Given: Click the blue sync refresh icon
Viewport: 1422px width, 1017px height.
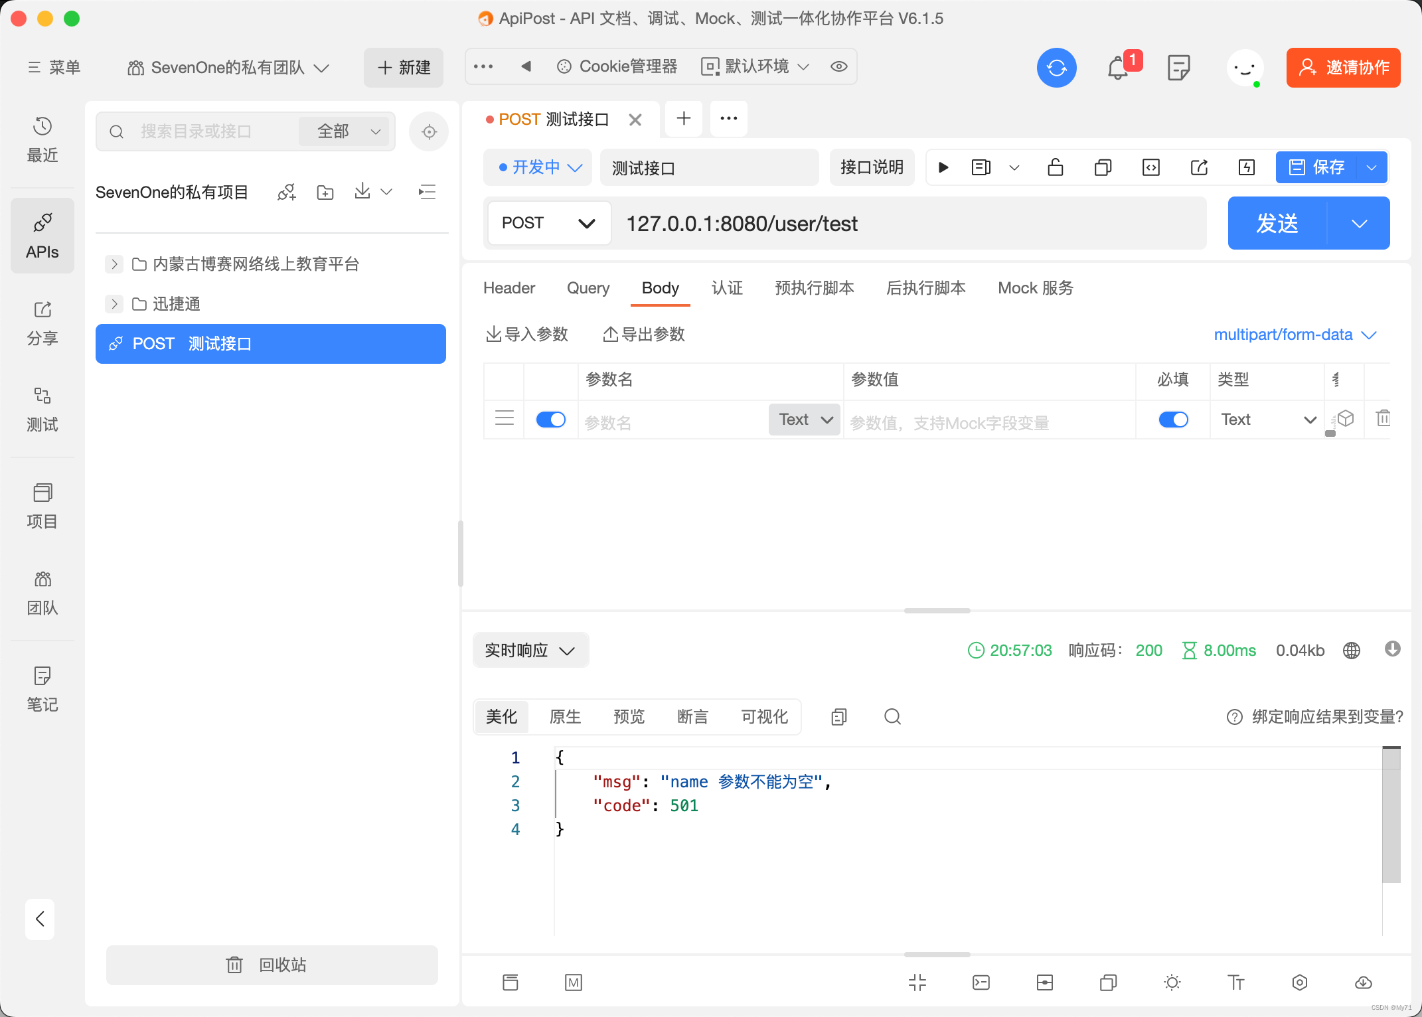Looking at the screenshot, I should click(x=1056, y=68).
